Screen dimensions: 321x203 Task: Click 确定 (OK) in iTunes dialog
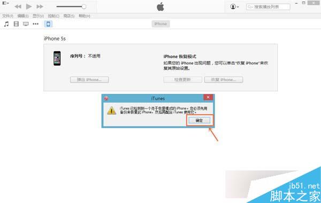click(x=199, y=120)
